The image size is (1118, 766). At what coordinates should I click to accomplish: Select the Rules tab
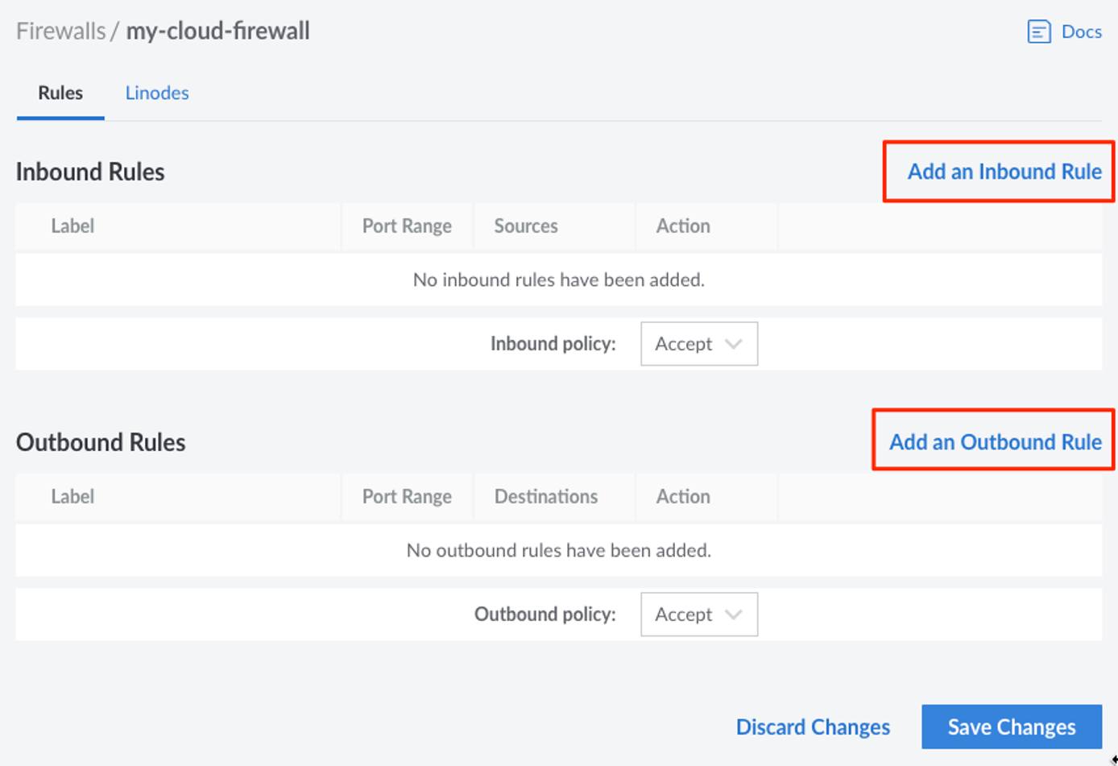coord(60,93)
